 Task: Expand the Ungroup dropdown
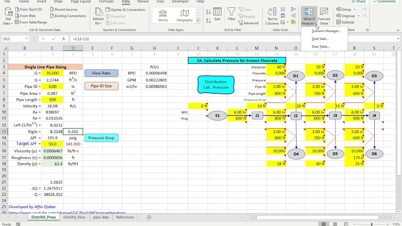tap(358, 16)
